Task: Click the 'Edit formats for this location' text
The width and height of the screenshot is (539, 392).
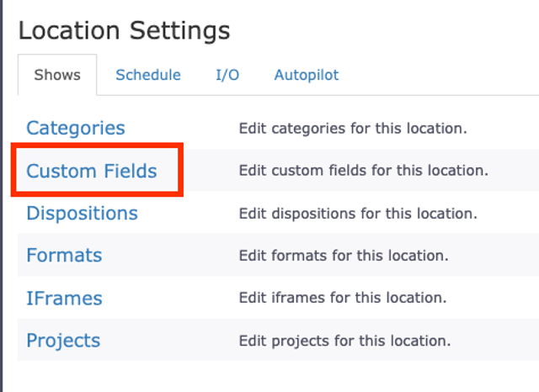Action: click(x=344, y=256)
